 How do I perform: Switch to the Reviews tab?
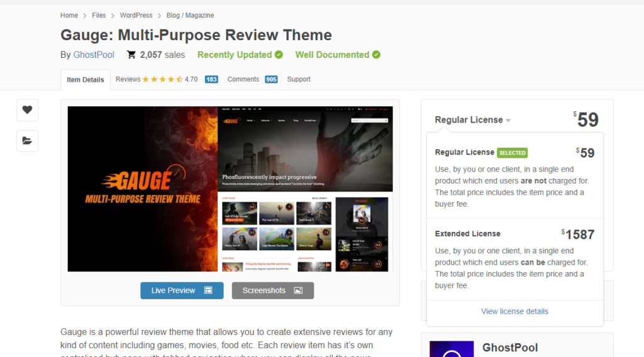tap(128, 79)
